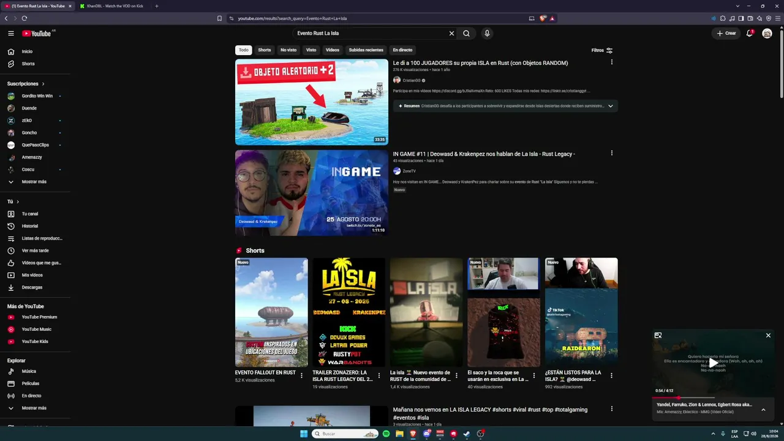784x441 pixels.
Task: Click the Windows taskbar Buscar search box
Action: click(x=345, y=434)
